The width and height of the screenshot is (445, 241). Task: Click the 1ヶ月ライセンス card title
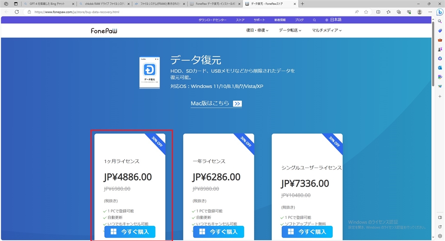click(122, 162)
